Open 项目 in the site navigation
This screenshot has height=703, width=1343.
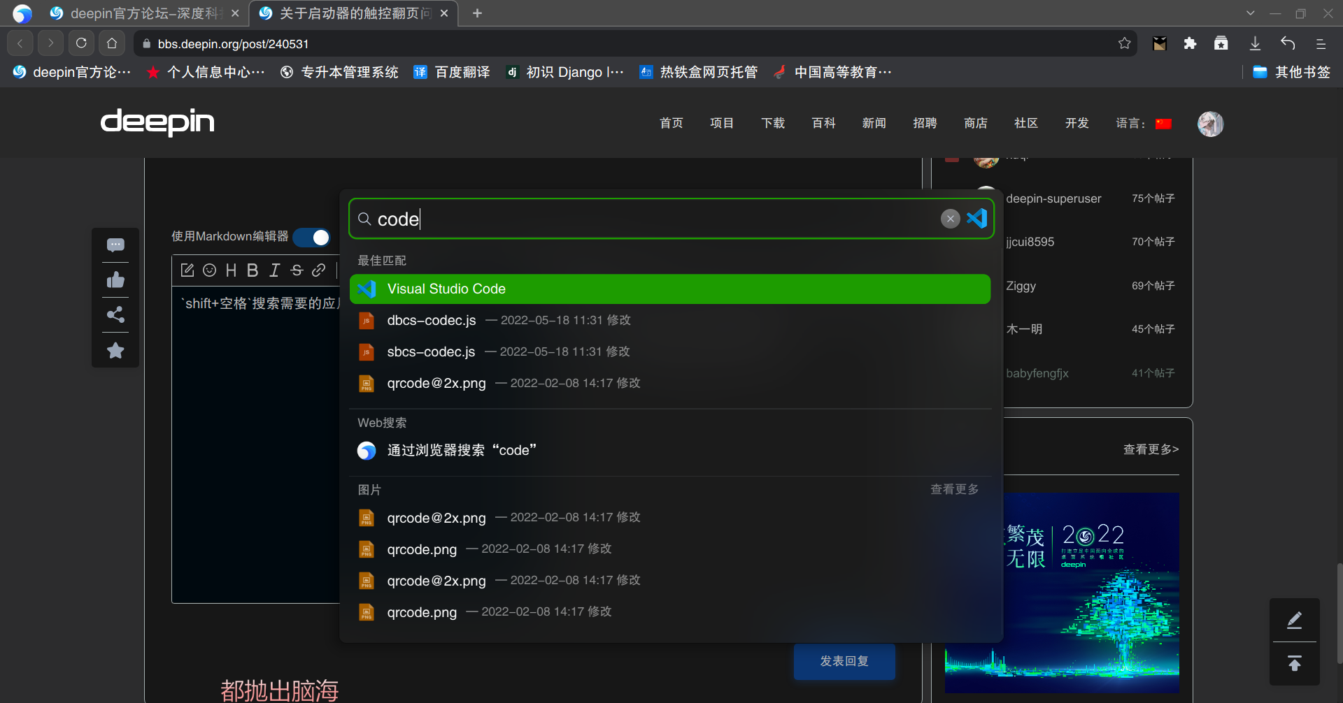point(722,124)
